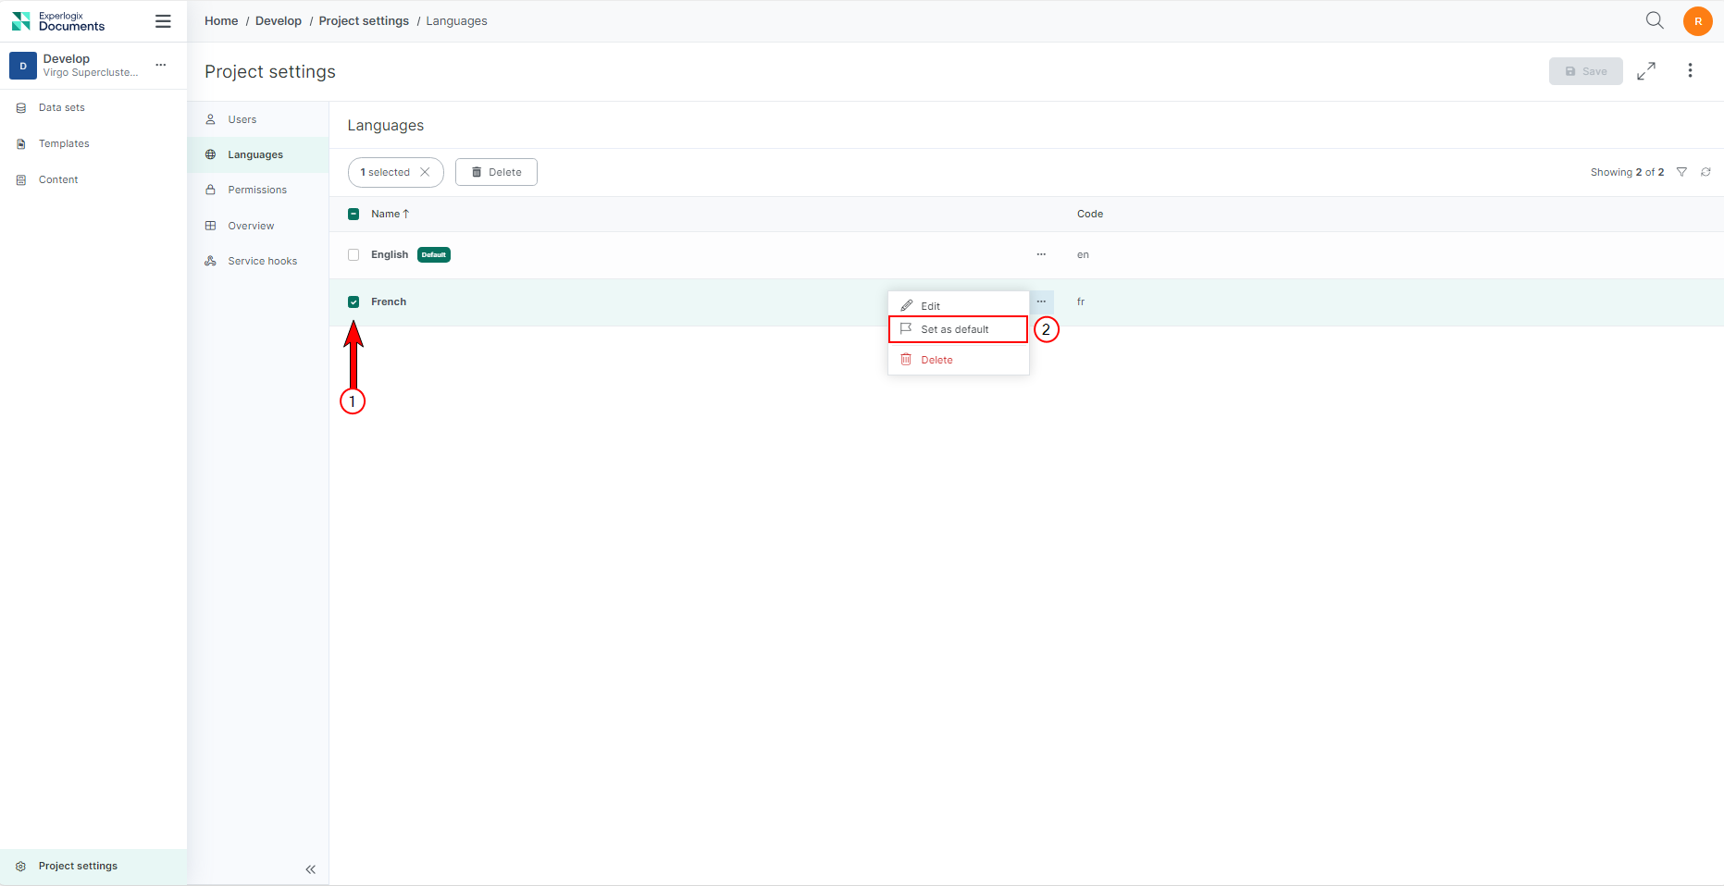Open Service hooks settings page
This screenshot has height=886, width=1724.
coord(262,262)
